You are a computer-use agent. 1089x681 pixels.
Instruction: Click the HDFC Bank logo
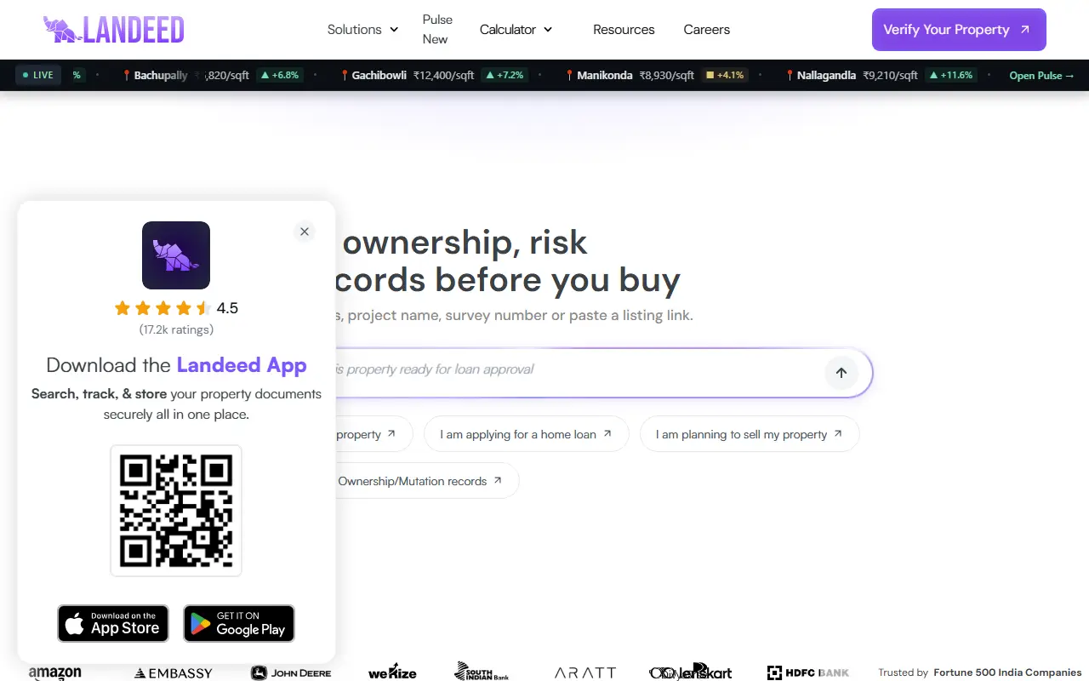808,672
